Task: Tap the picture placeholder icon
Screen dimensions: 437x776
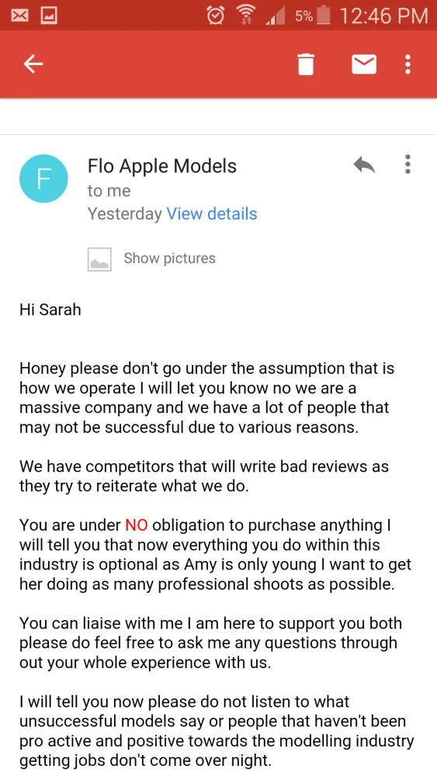Action: pyautogui.click(x=99, y=259)
